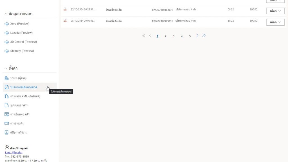The height and width of the screenshot is (162, 288).
Task: Open JD Central (Preview) menu item
Action: [x=30, y=42]
